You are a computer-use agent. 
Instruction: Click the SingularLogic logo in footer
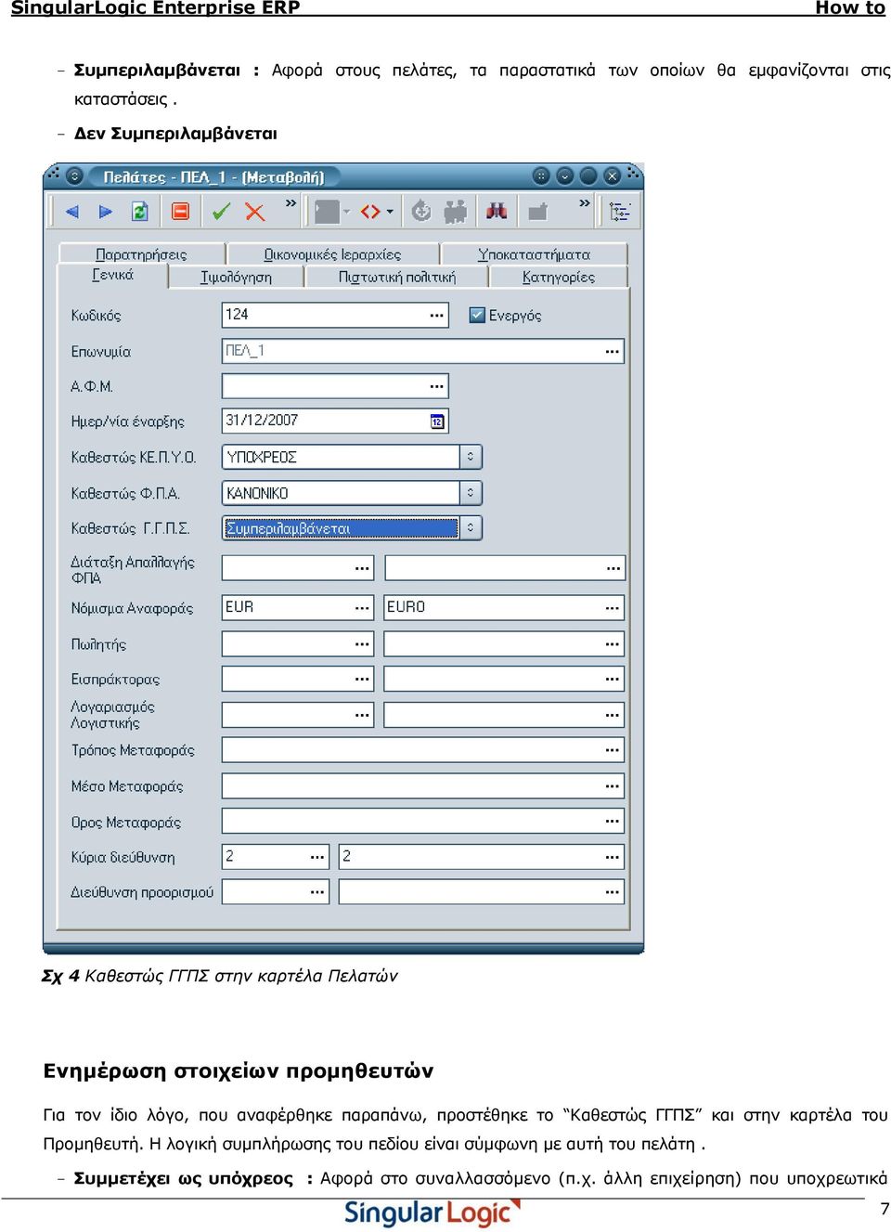[433, 1213]
